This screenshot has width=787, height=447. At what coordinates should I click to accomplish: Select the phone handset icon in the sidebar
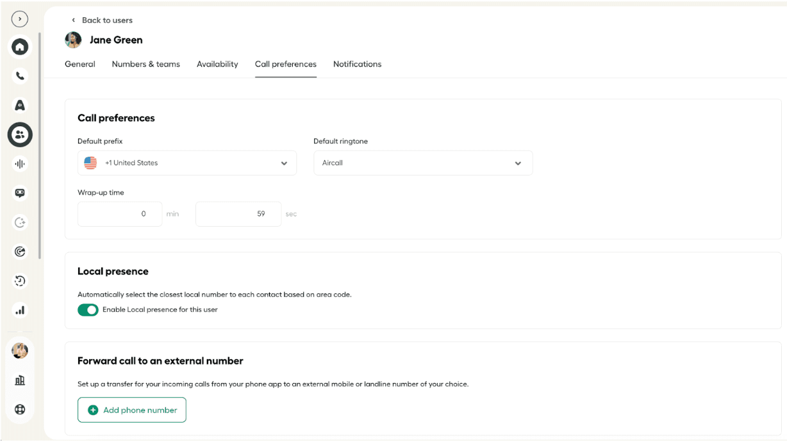pyautogui.click(x=19, y=76)
